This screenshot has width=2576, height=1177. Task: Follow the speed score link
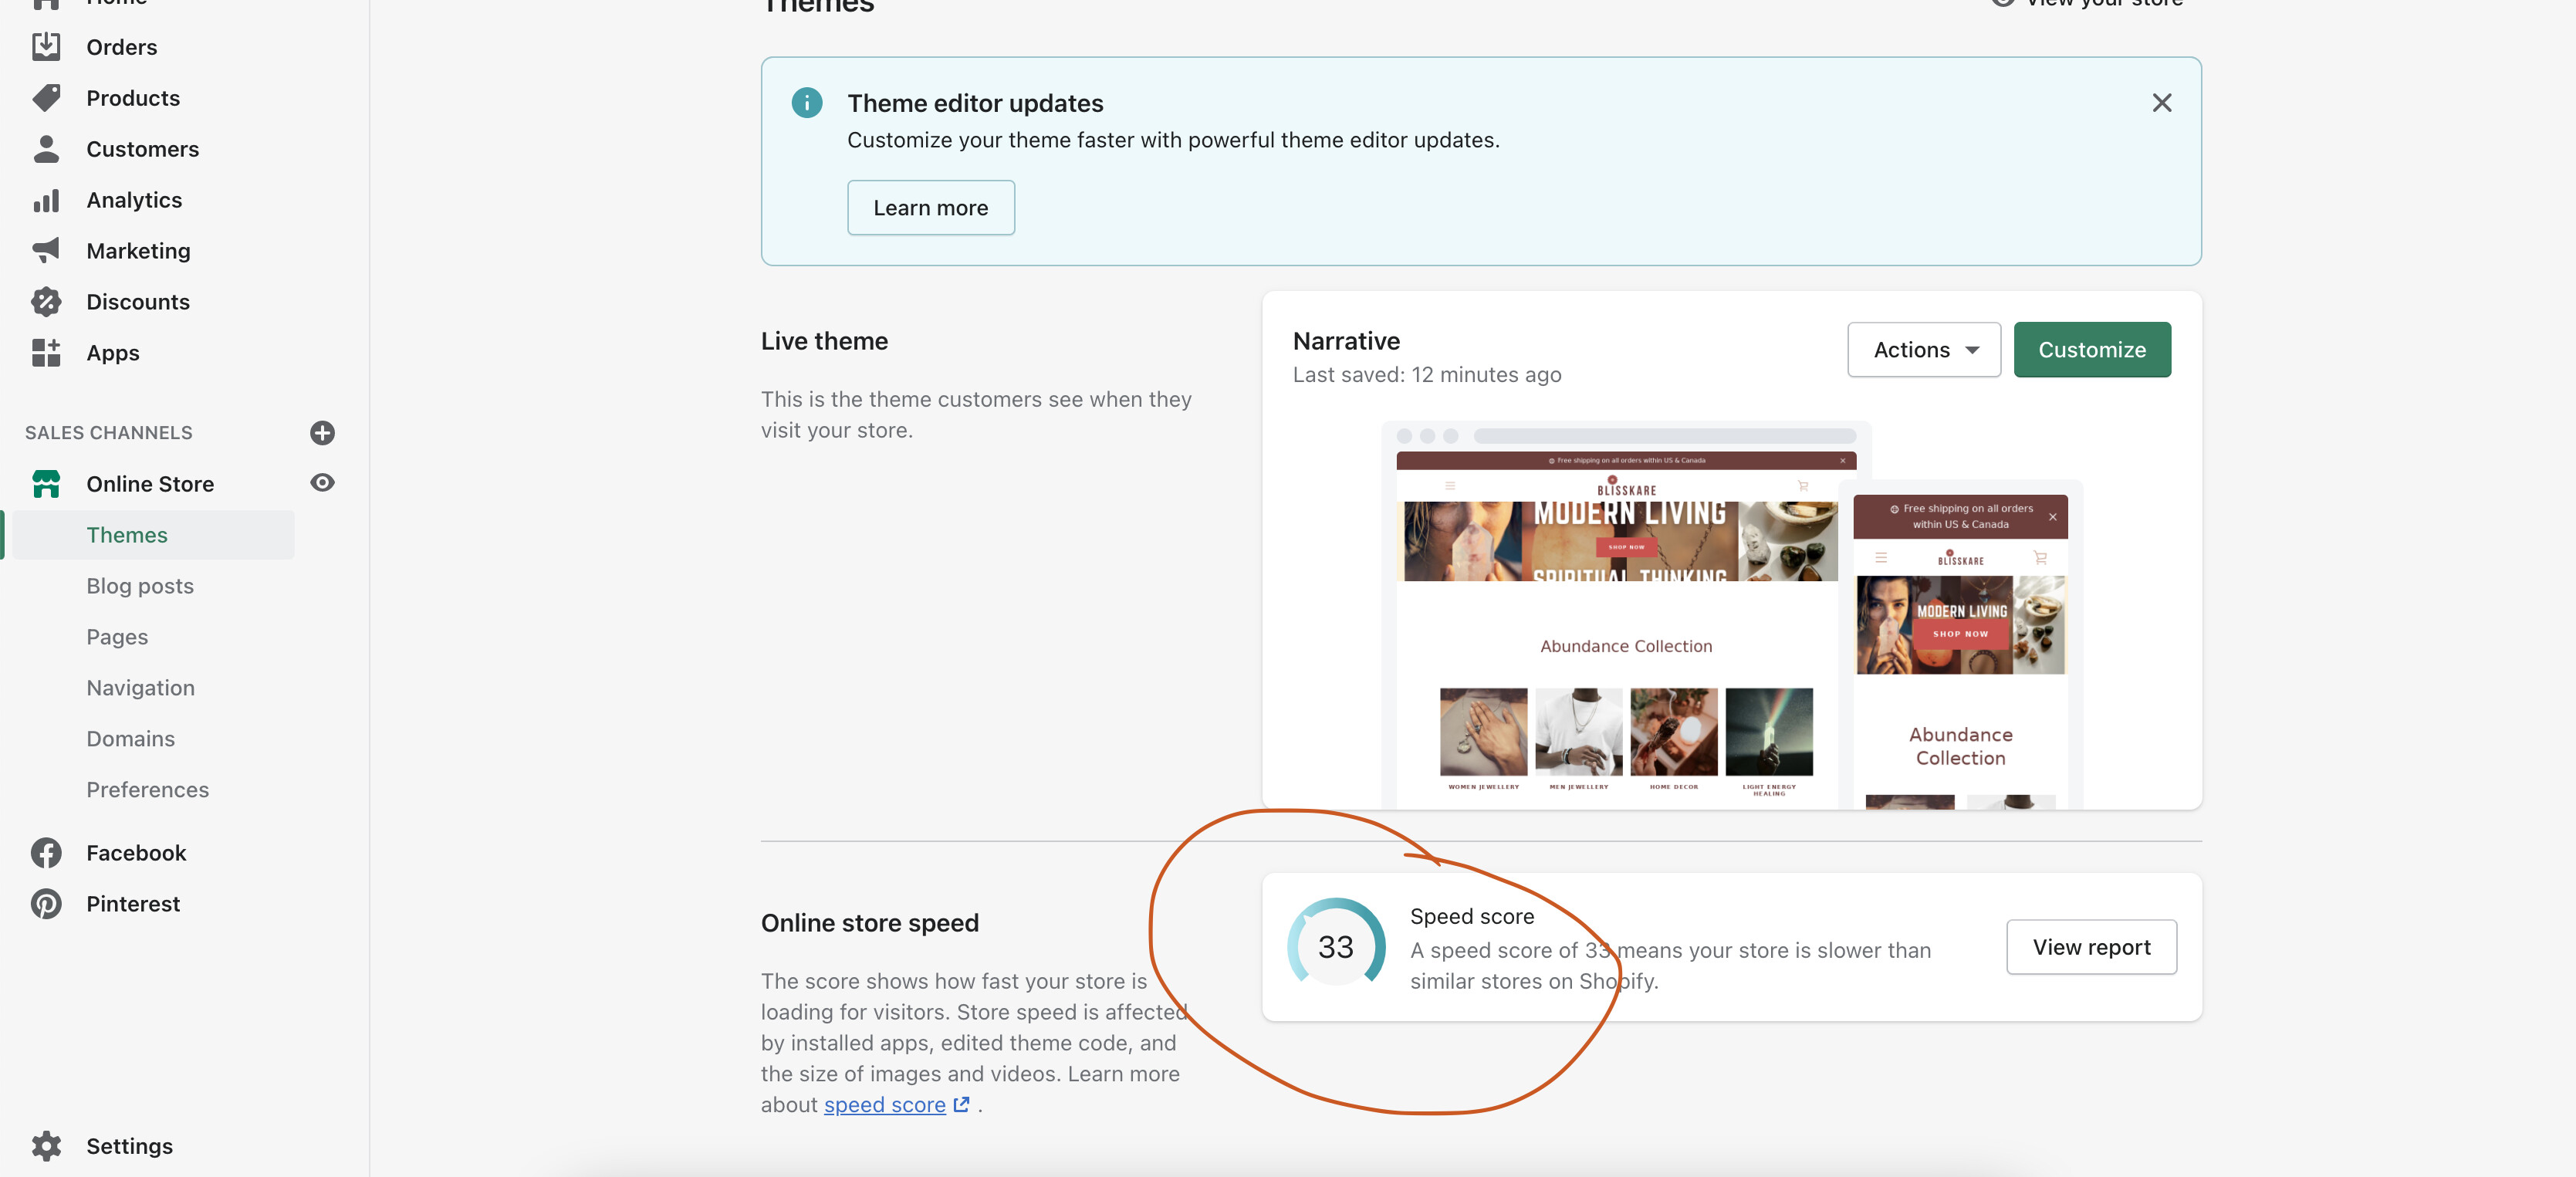[x=884, y=1104]
